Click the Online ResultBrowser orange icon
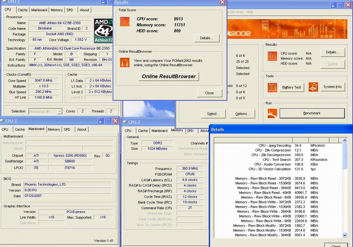The width and height of the screenshot is (353, 247). pyautogui.click(x=125, y=62)
